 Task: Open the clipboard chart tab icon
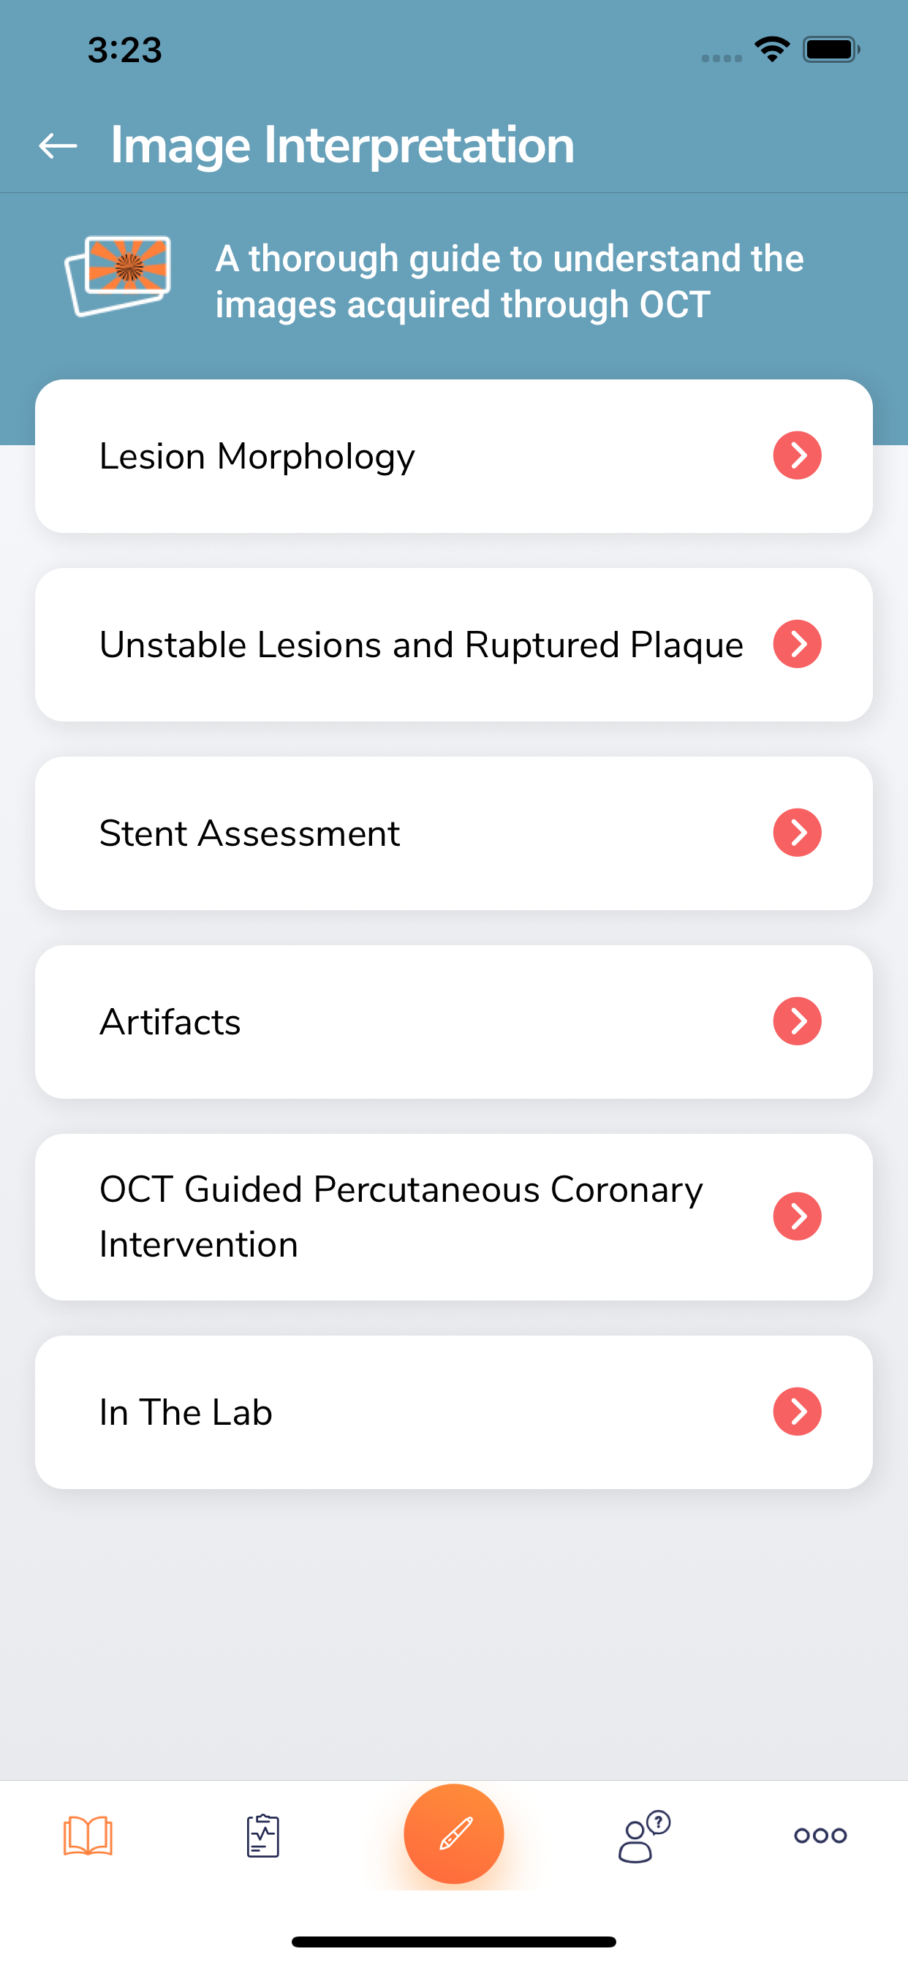(x=263, y=1836)
